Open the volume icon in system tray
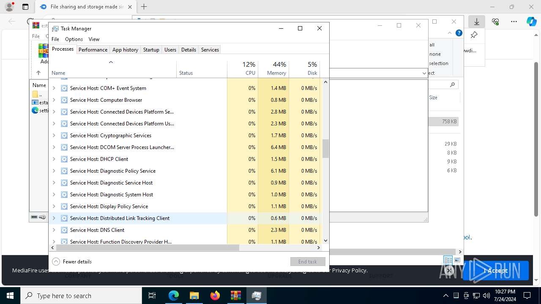541x304 pixels. [486, 296]
